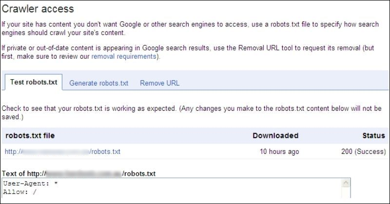Click the Crawler access page heading
The height and width of the screenshot is (204, 390).
point(37,9)
